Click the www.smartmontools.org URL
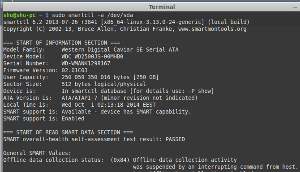The image size is (300, 172). (x=212, y=29)
